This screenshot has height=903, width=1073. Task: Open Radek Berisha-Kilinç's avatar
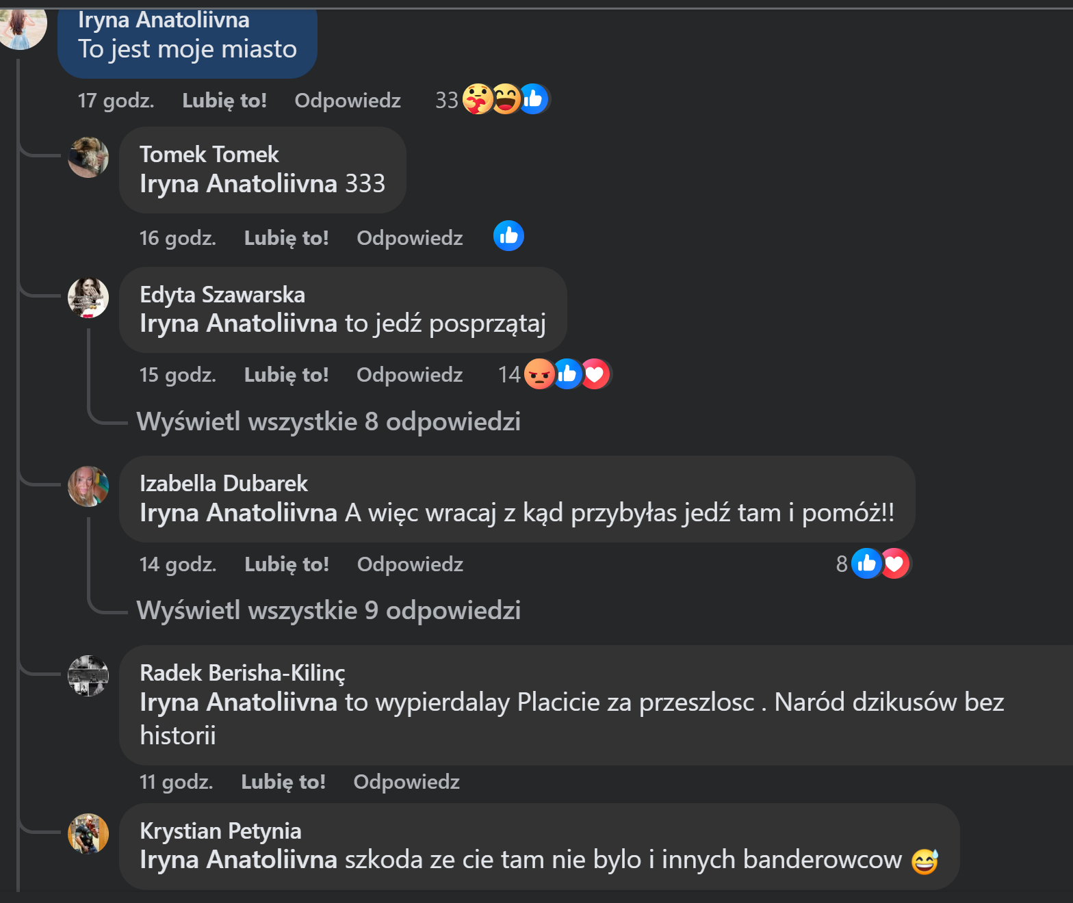coord(88,676)
